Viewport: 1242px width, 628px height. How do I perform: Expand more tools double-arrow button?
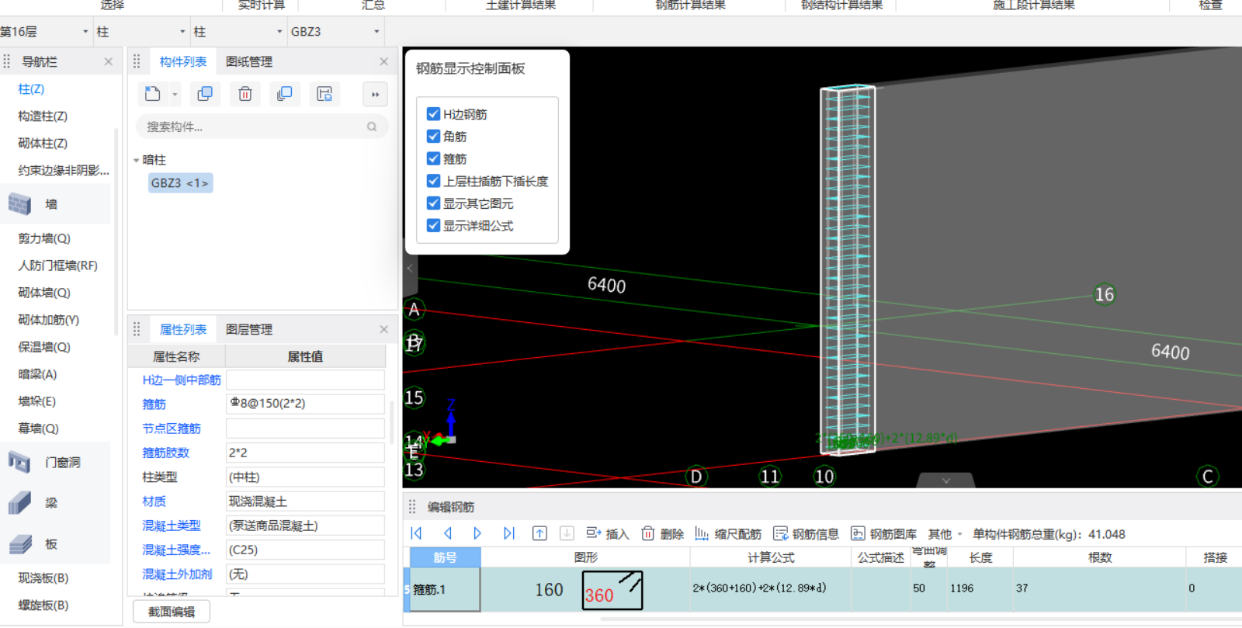point(375,95)
